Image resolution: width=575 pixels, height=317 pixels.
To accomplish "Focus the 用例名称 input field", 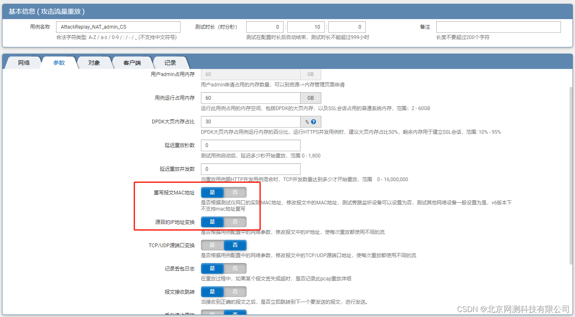I will pos(118,27).
